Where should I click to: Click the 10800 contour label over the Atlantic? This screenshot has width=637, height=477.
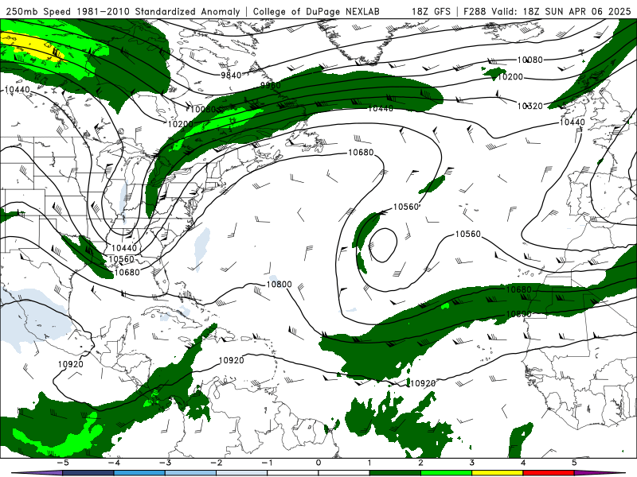pyautogui.click(x=279, y=285)
